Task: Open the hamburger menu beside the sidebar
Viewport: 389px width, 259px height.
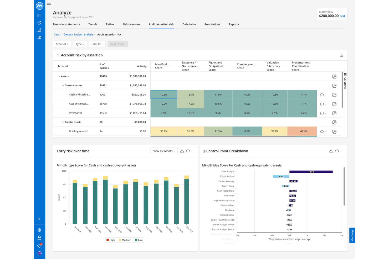Action: (x=49, y=3)
